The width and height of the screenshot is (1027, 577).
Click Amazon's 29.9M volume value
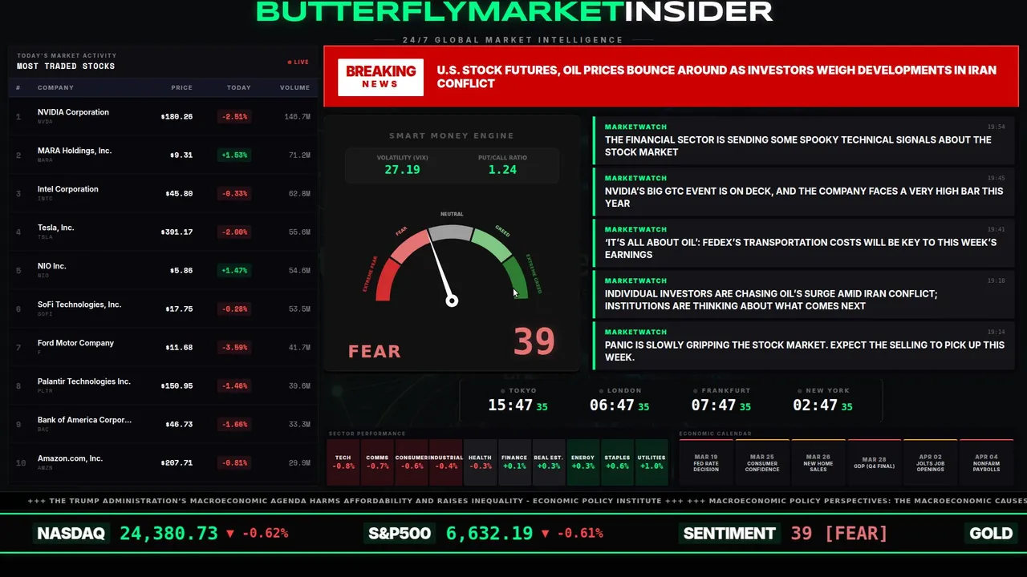299,462
